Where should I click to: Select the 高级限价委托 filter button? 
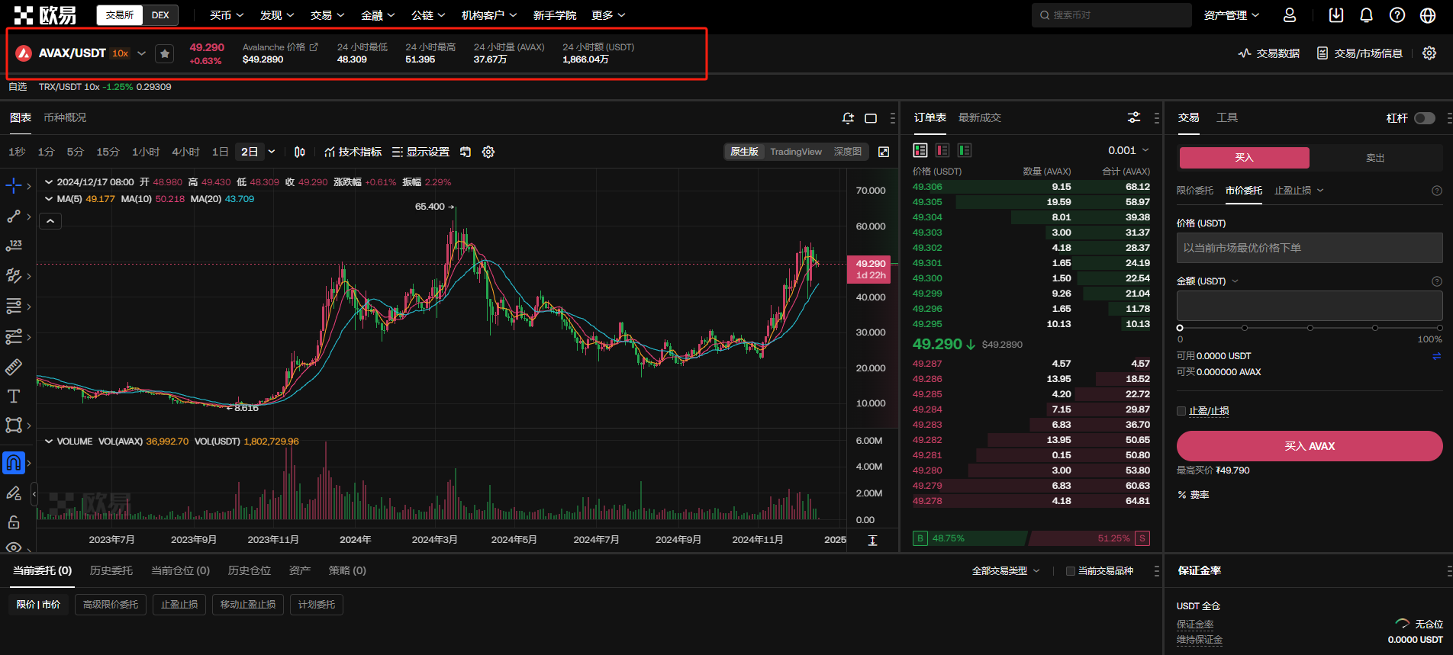point(111,605)
